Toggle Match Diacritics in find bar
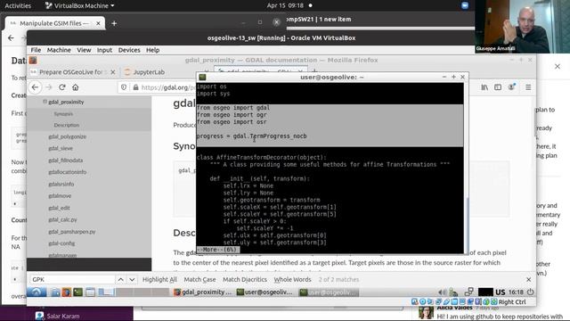The width and height of the screenshot is (570, 321). tap(245, 279)
